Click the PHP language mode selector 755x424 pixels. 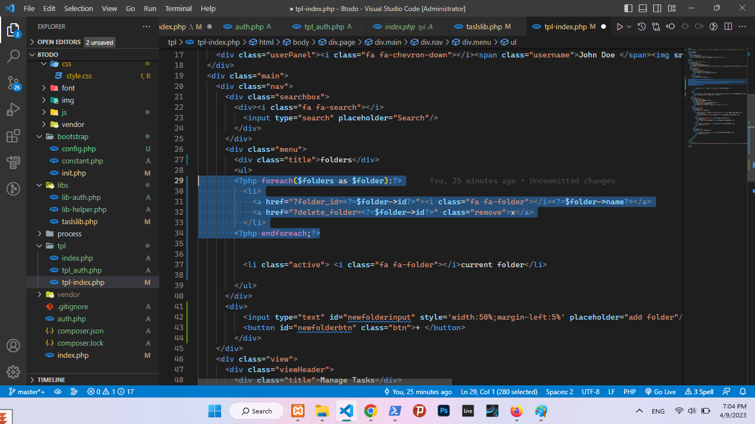(x=630, y=391)
